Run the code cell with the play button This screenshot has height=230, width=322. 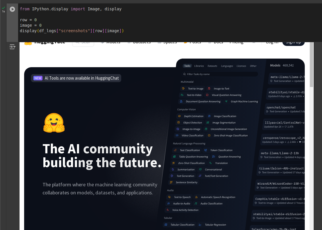tap(12, 9)
